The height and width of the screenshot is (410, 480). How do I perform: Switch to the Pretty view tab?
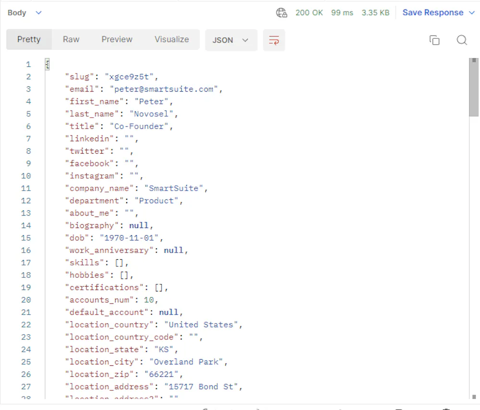29,39
